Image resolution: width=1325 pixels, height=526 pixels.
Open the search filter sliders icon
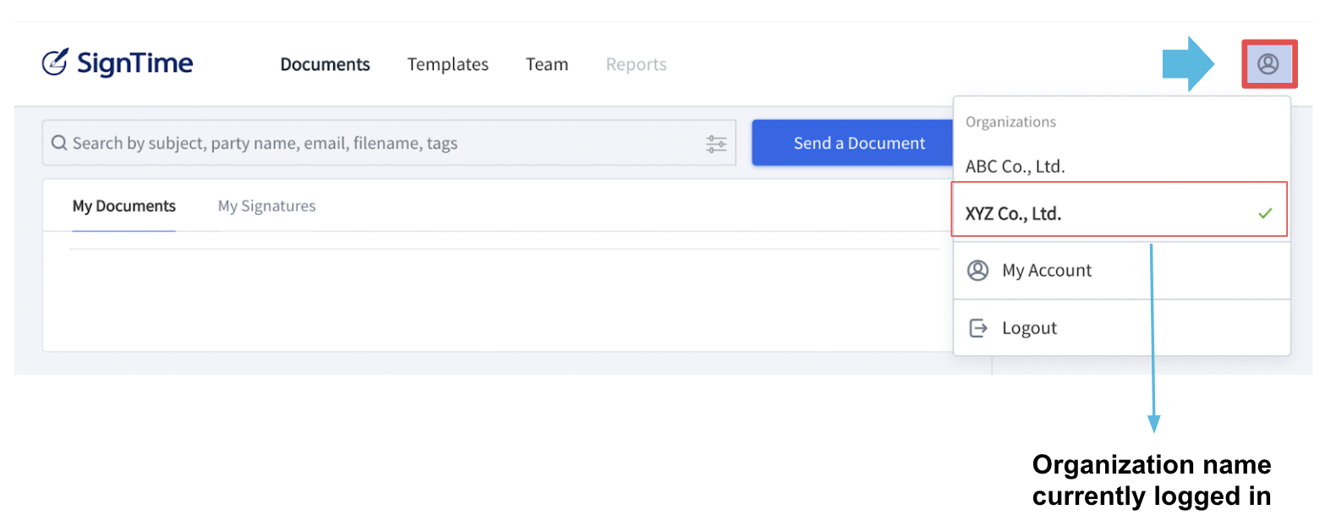point(716,144)
